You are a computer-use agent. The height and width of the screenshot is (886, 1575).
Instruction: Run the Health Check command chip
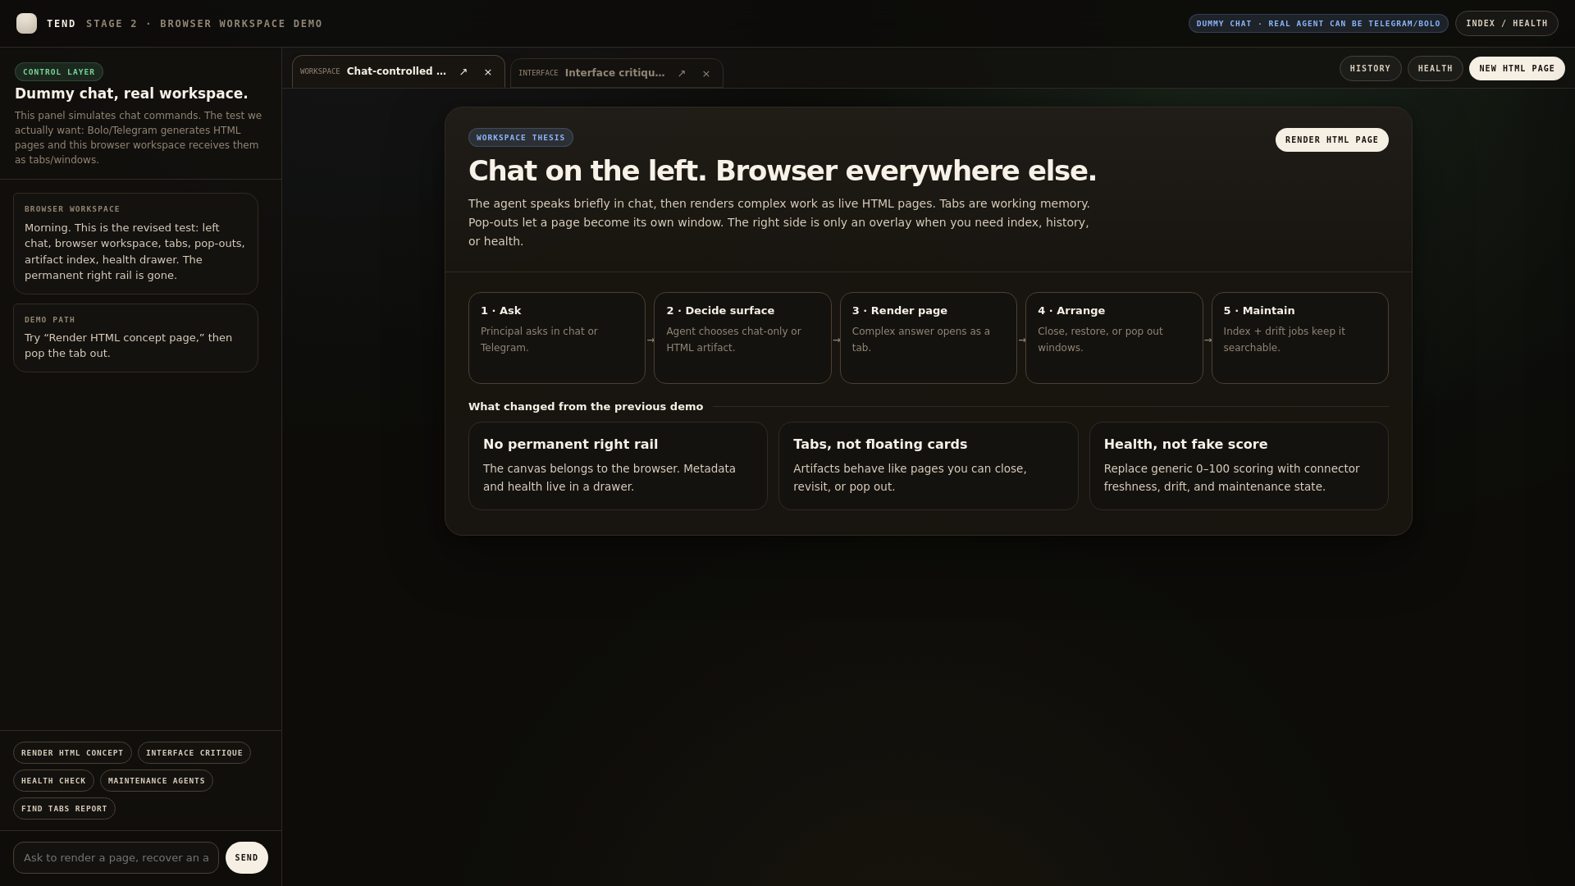click(x=53, y=781)
